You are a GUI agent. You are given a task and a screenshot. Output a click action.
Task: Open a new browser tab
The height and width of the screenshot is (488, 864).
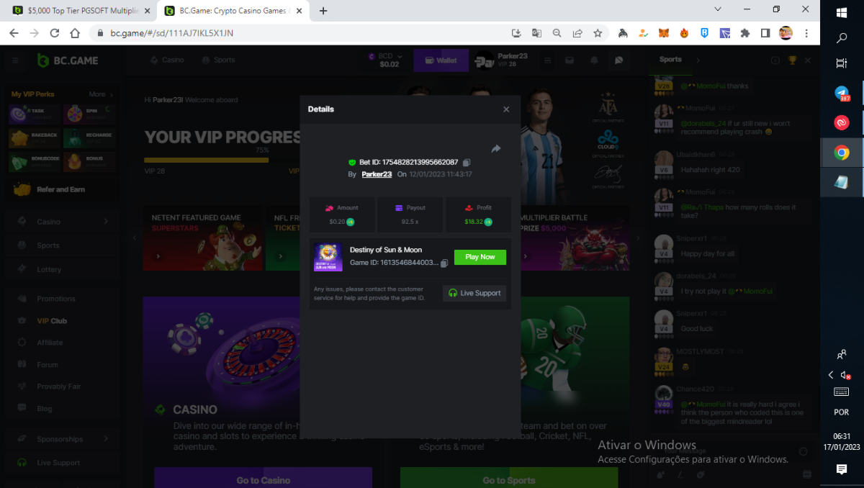click(x=323, y=11)
